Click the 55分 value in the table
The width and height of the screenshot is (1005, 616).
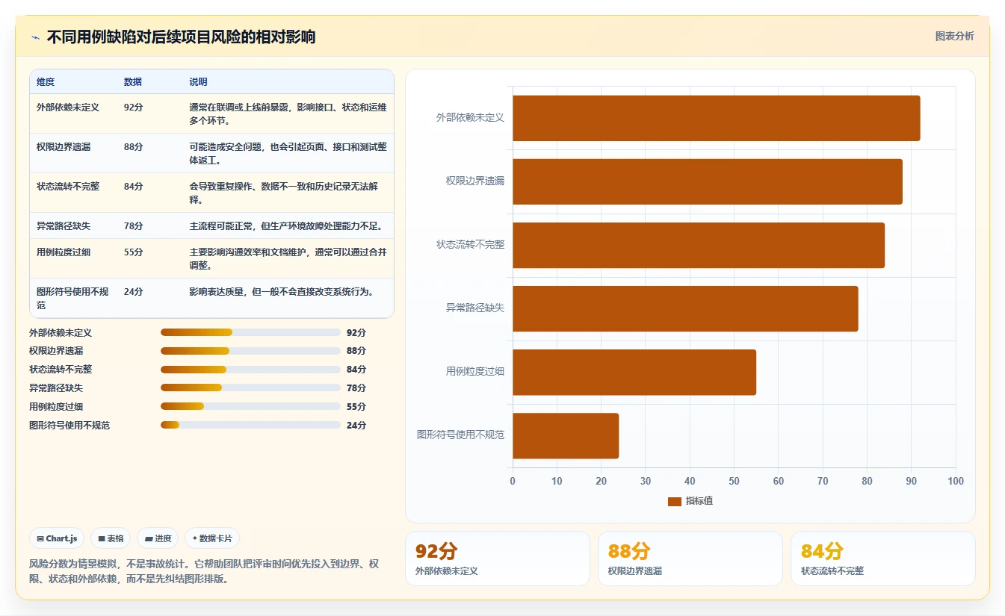pos(134,252)
